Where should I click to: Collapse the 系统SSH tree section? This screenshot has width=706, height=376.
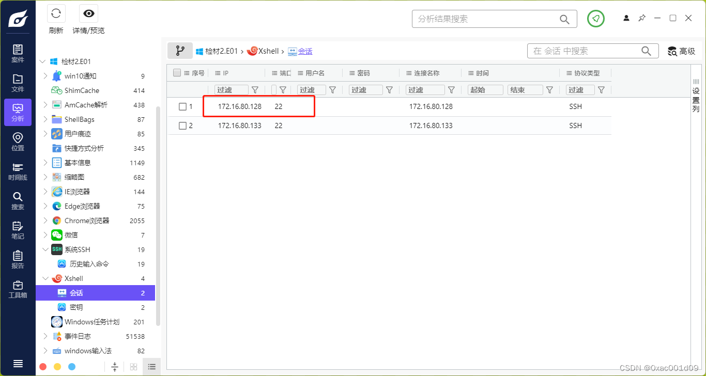[x=45, y=249]
